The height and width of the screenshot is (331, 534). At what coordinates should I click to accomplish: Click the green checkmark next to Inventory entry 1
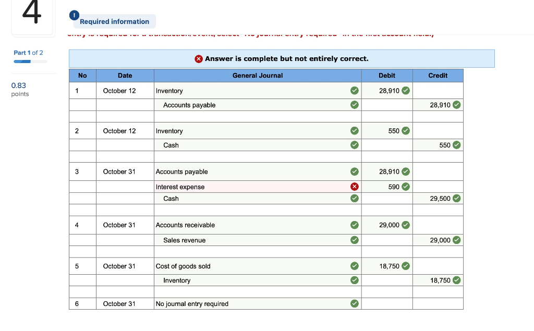pyautogui.click(x=355, y=90)
